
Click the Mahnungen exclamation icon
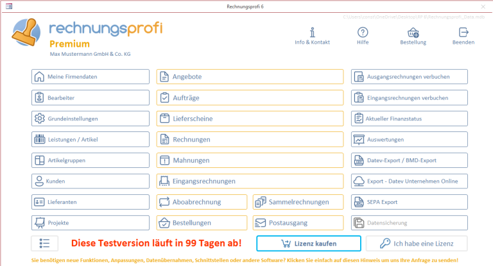164,160
